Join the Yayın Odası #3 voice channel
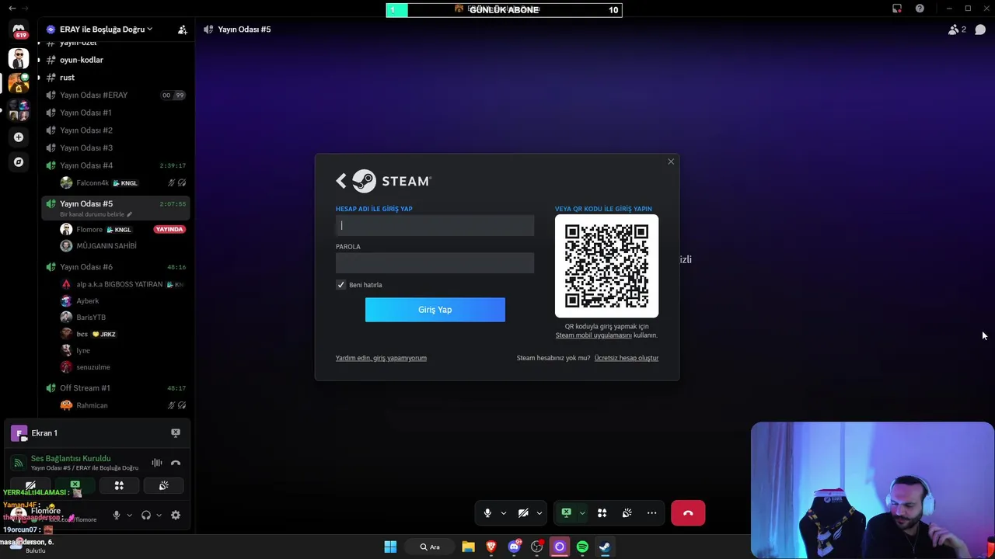Viewport: 995px width, 559px height. click(x=86, y=148)
